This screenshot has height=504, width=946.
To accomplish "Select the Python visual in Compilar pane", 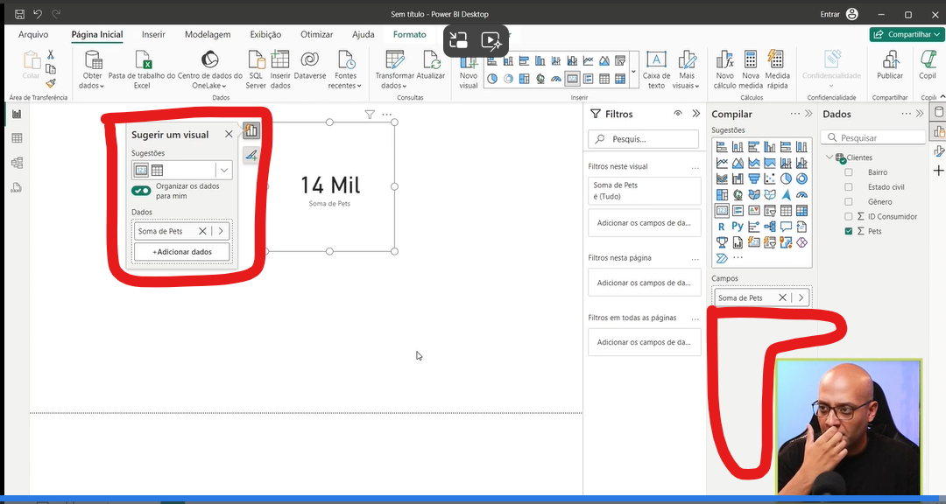I will (x=738, y=227).
